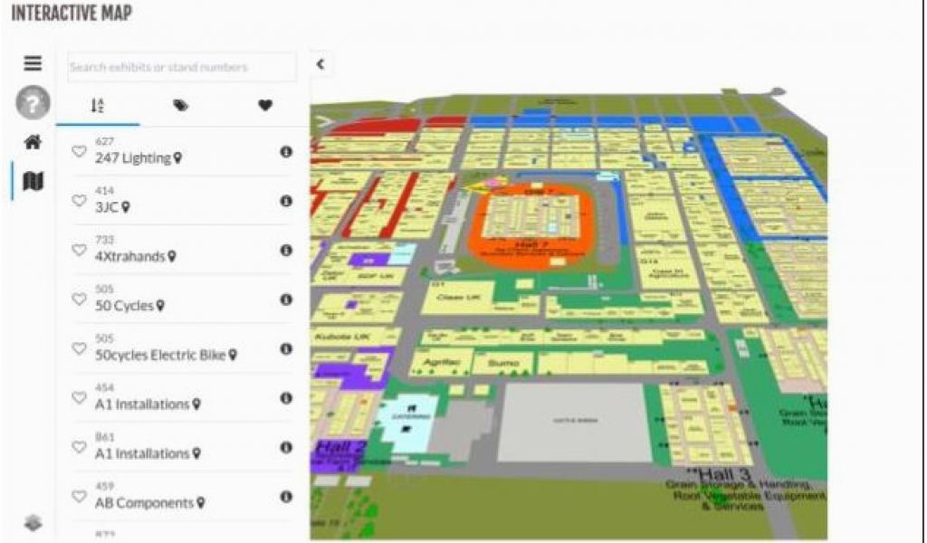Open the favorites heart tab
Screen dimensions: 927x543
[x=264, y=105]
